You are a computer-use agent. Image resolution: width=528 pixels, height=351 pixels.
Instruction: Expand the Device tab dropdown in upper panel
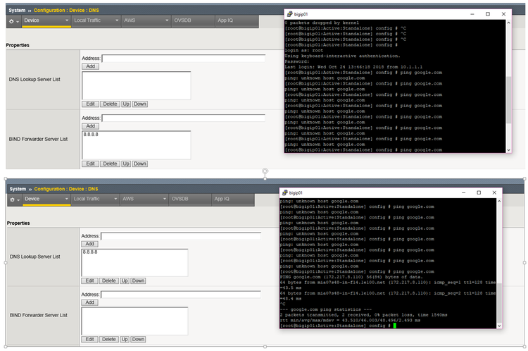point(67,22)
